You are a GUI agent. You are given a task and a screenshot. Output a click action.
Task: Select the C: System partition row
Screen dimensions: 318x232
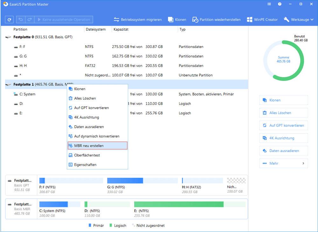[x=127, y=94]
